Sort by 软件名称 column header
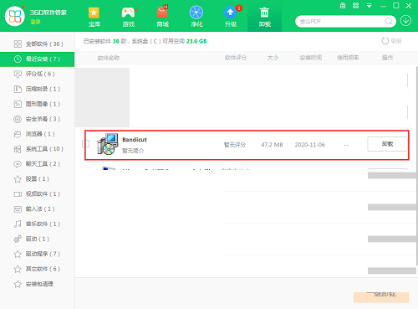Image resolution: width=418 pixels, height=309 pixels. click(x=109, y=58)
